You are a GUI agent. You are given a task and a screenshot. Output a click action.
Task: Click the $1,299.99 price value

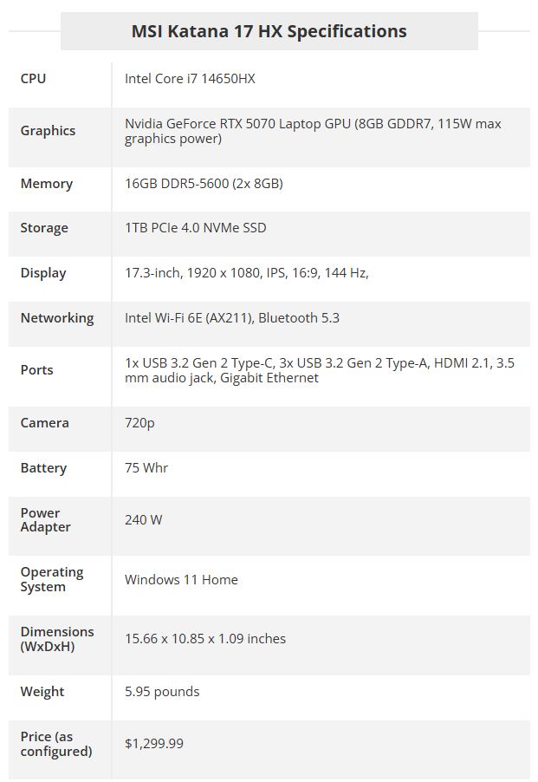(x=154, y=744)
